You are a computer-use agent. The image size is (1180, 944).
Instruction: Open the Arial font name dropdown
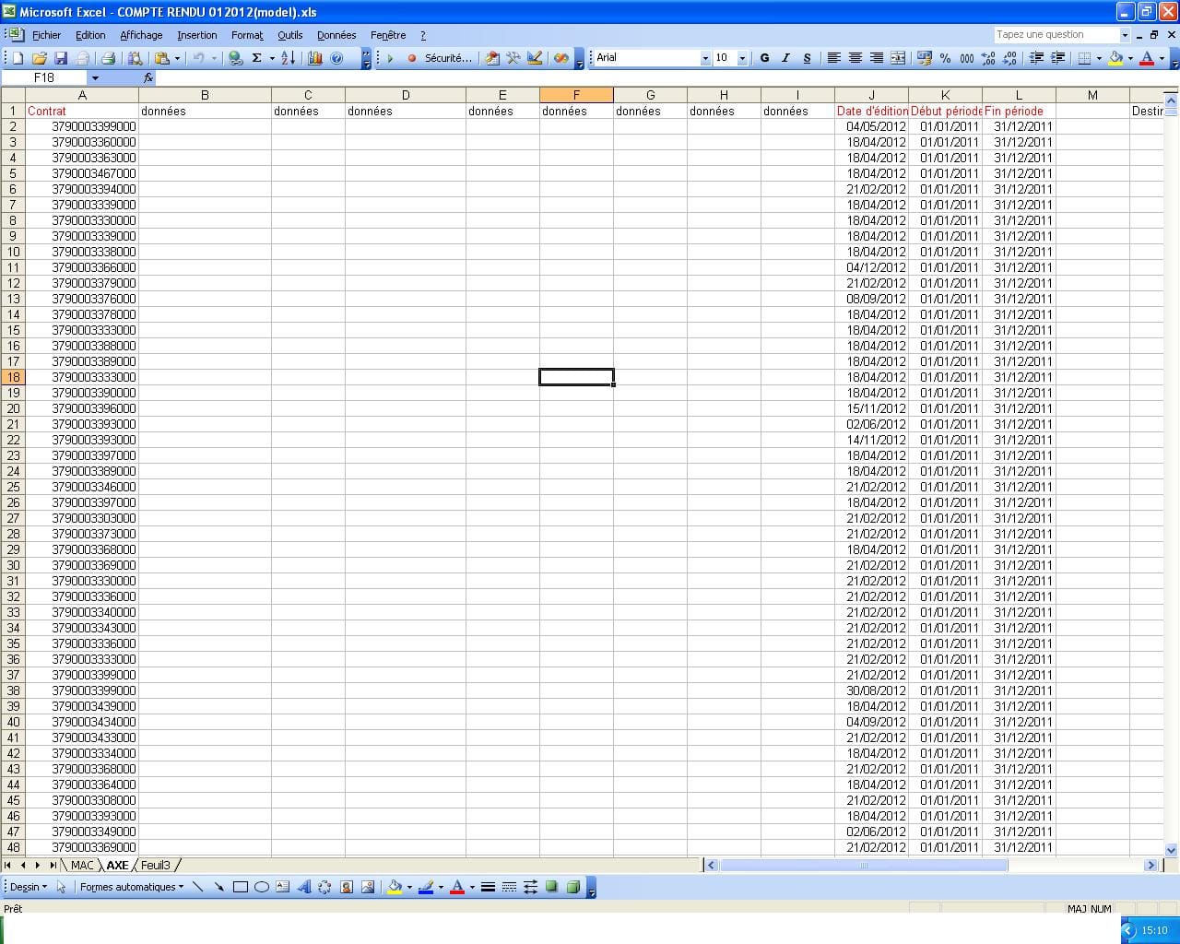click(x=653, y=58)
